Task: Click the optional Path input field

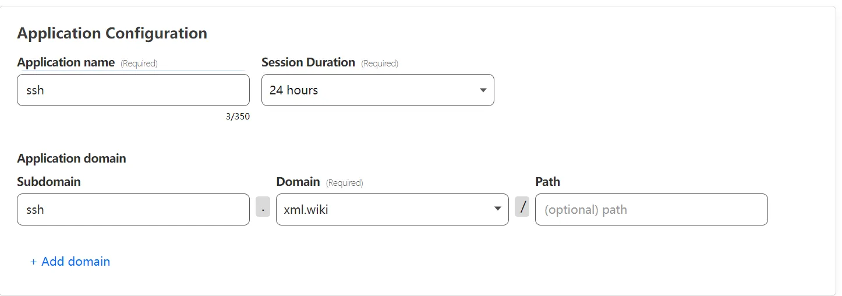Action: point(651,210)
